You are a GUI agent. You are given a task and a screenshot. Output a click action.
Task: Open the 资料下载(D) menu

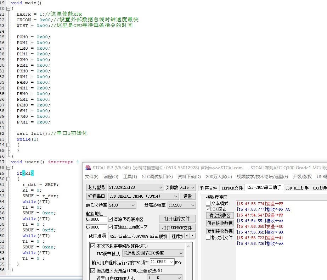point(189,177)
